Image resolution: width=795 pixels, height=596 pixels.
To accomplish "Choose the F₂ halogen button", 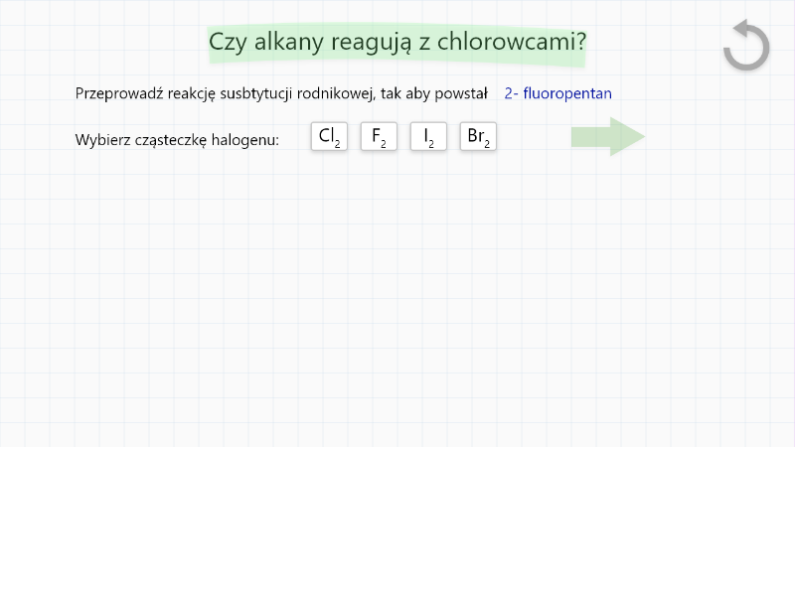I will [x=379, y=137].
